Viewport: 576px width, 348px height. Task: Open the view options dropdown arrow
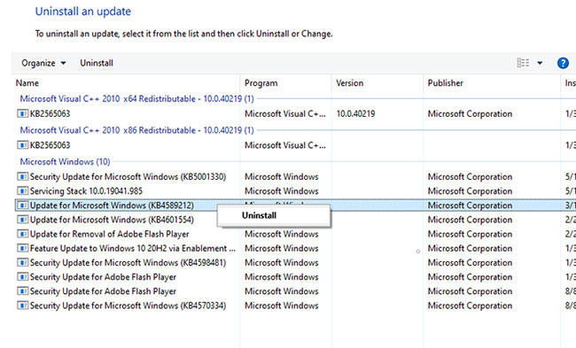pos(540,63)
